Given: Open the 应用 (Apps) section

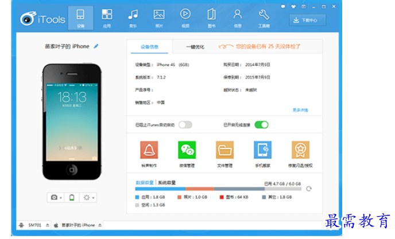Looking at the screenshot, I should [107, 18].
